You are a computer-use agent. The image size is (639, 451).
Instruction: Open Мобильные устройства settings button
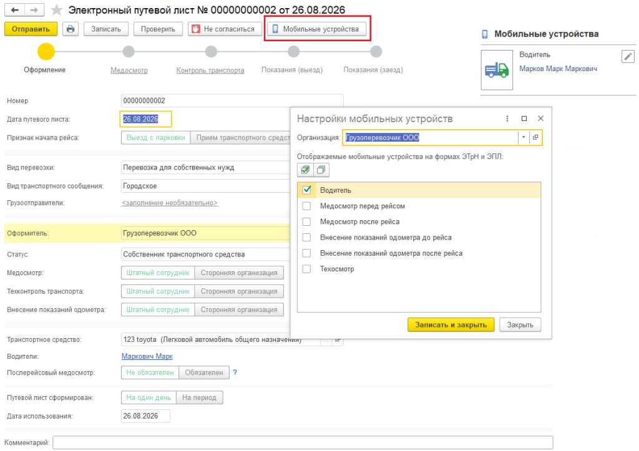(x=316, y=29)
